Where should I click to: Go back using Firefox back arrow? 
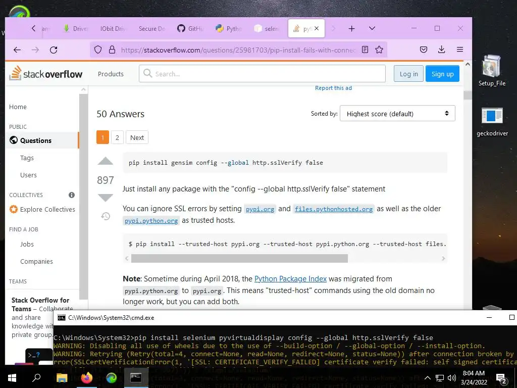pos(17,50)
